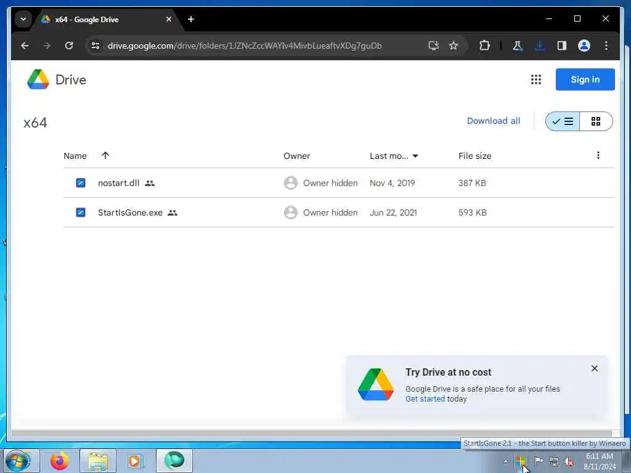This screenshot has width=631, height=473.
Task: Click the Get started link
Action: click(x=425, y=399)
